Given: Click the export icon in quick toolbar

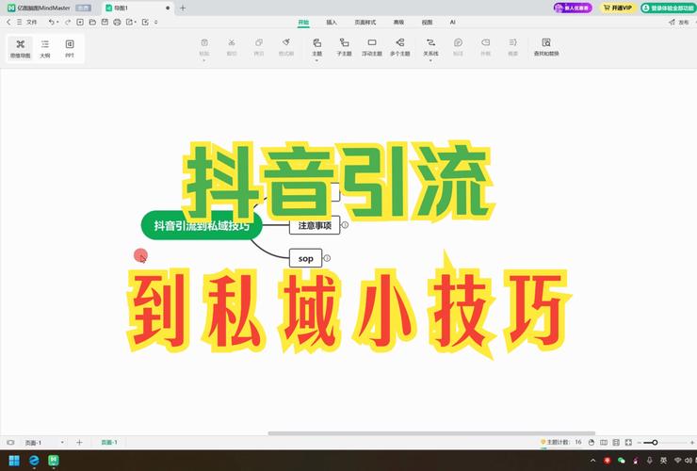Looking at the screenshot, I should point(129,22).
